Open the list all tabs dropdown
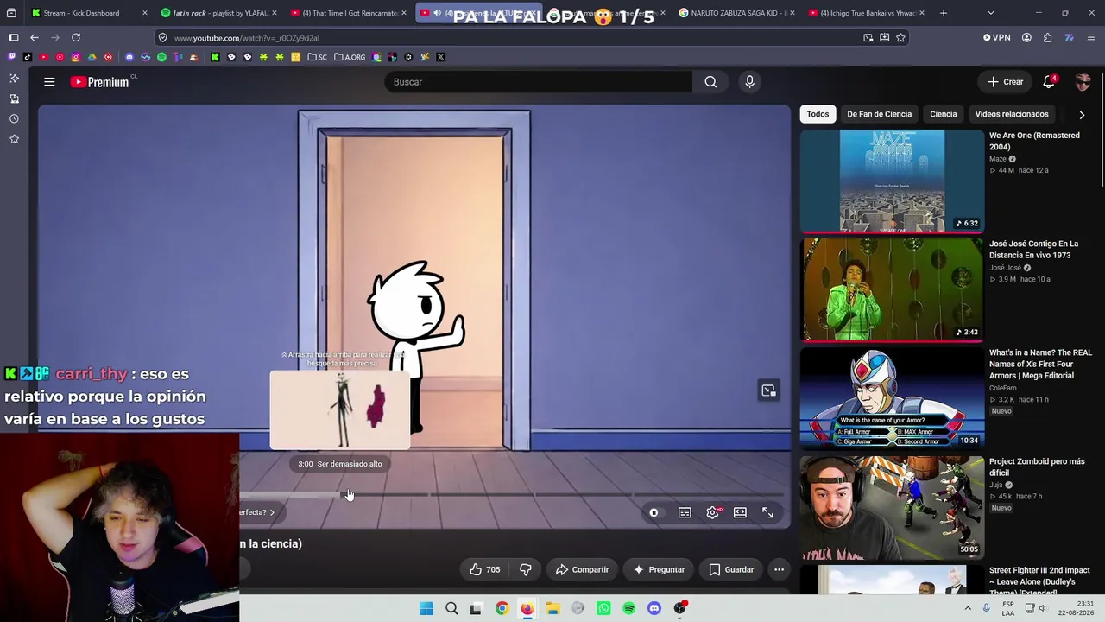The image size is (1105, 622). 990,13
